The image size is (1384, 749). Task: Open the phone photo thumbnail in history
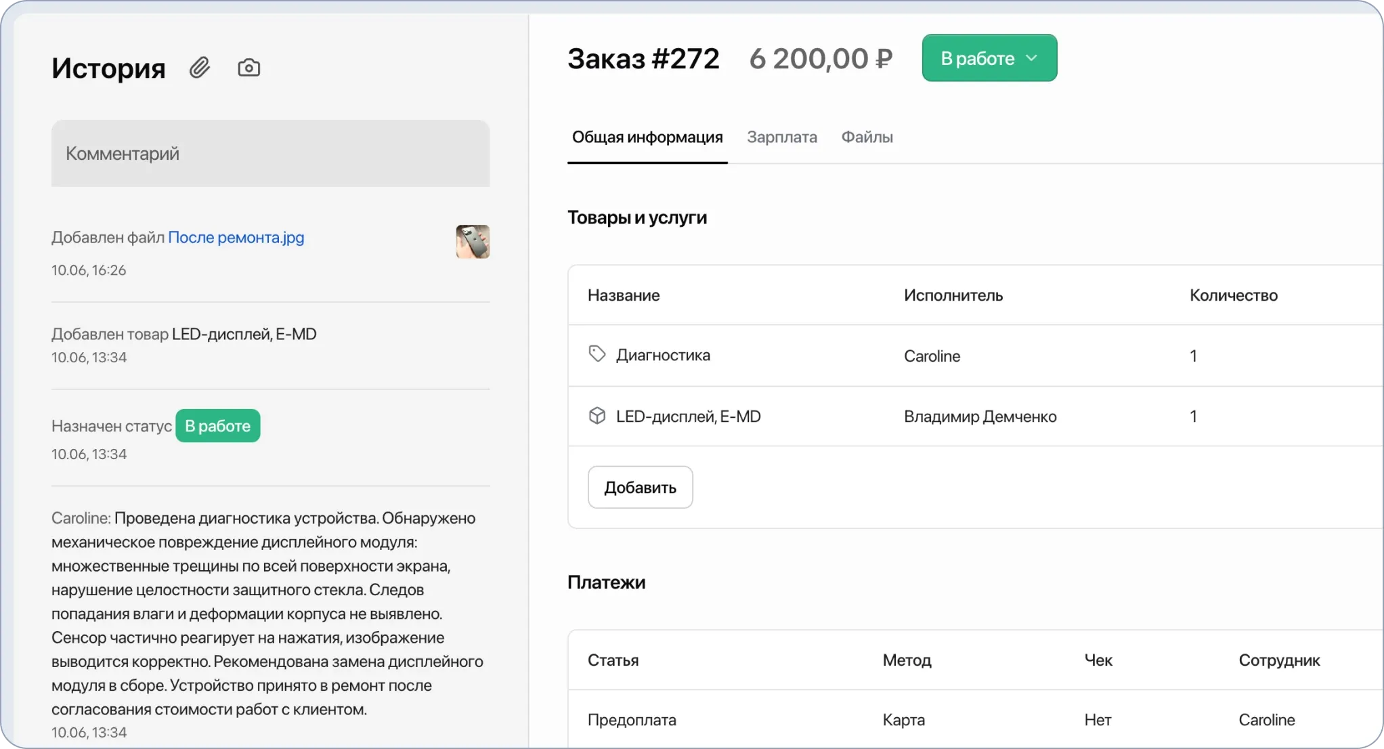473,242
